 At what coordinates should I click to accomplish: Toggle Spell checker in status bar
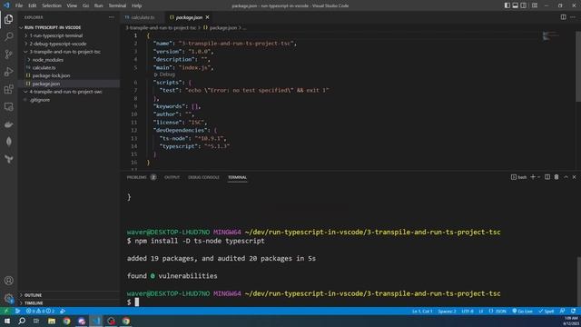pyautogui.click(x=547, y=311)
